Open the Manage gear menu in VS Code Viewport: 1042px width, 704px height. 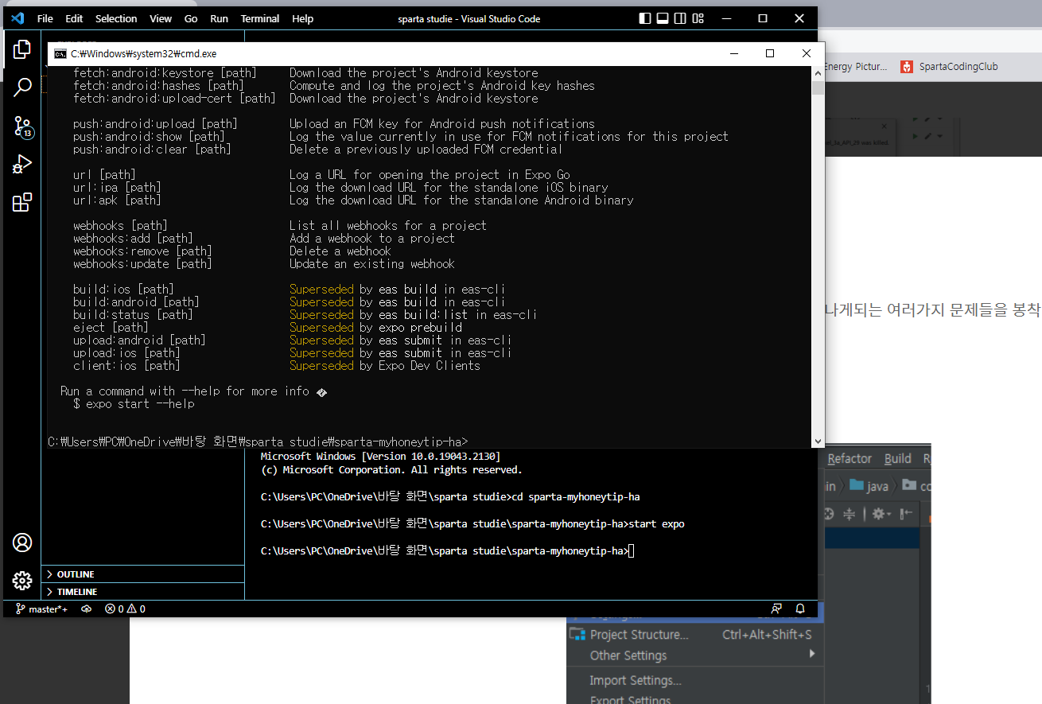(22, 581)
